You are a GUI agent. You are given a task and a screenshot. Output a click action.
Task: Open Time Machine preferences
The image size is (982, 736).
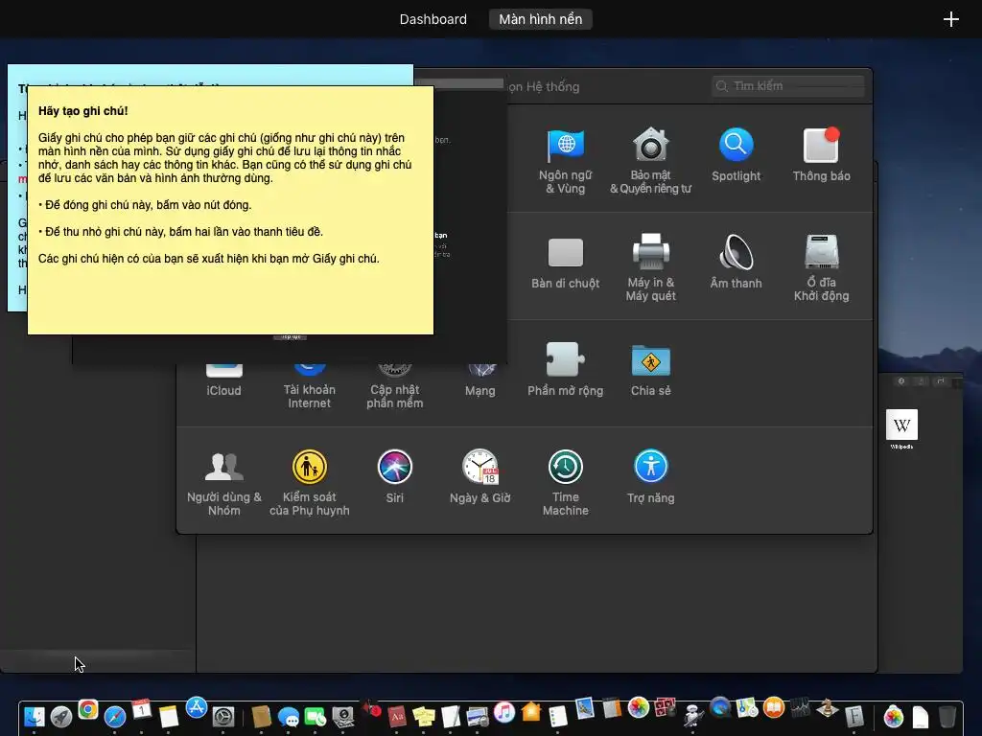(566, 483)
